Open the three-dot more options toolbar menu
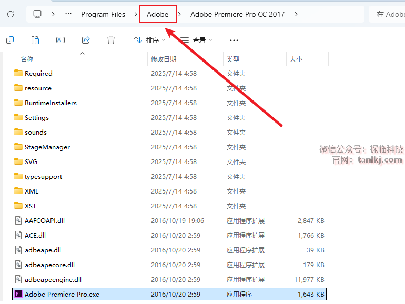 tap(234, 40)
